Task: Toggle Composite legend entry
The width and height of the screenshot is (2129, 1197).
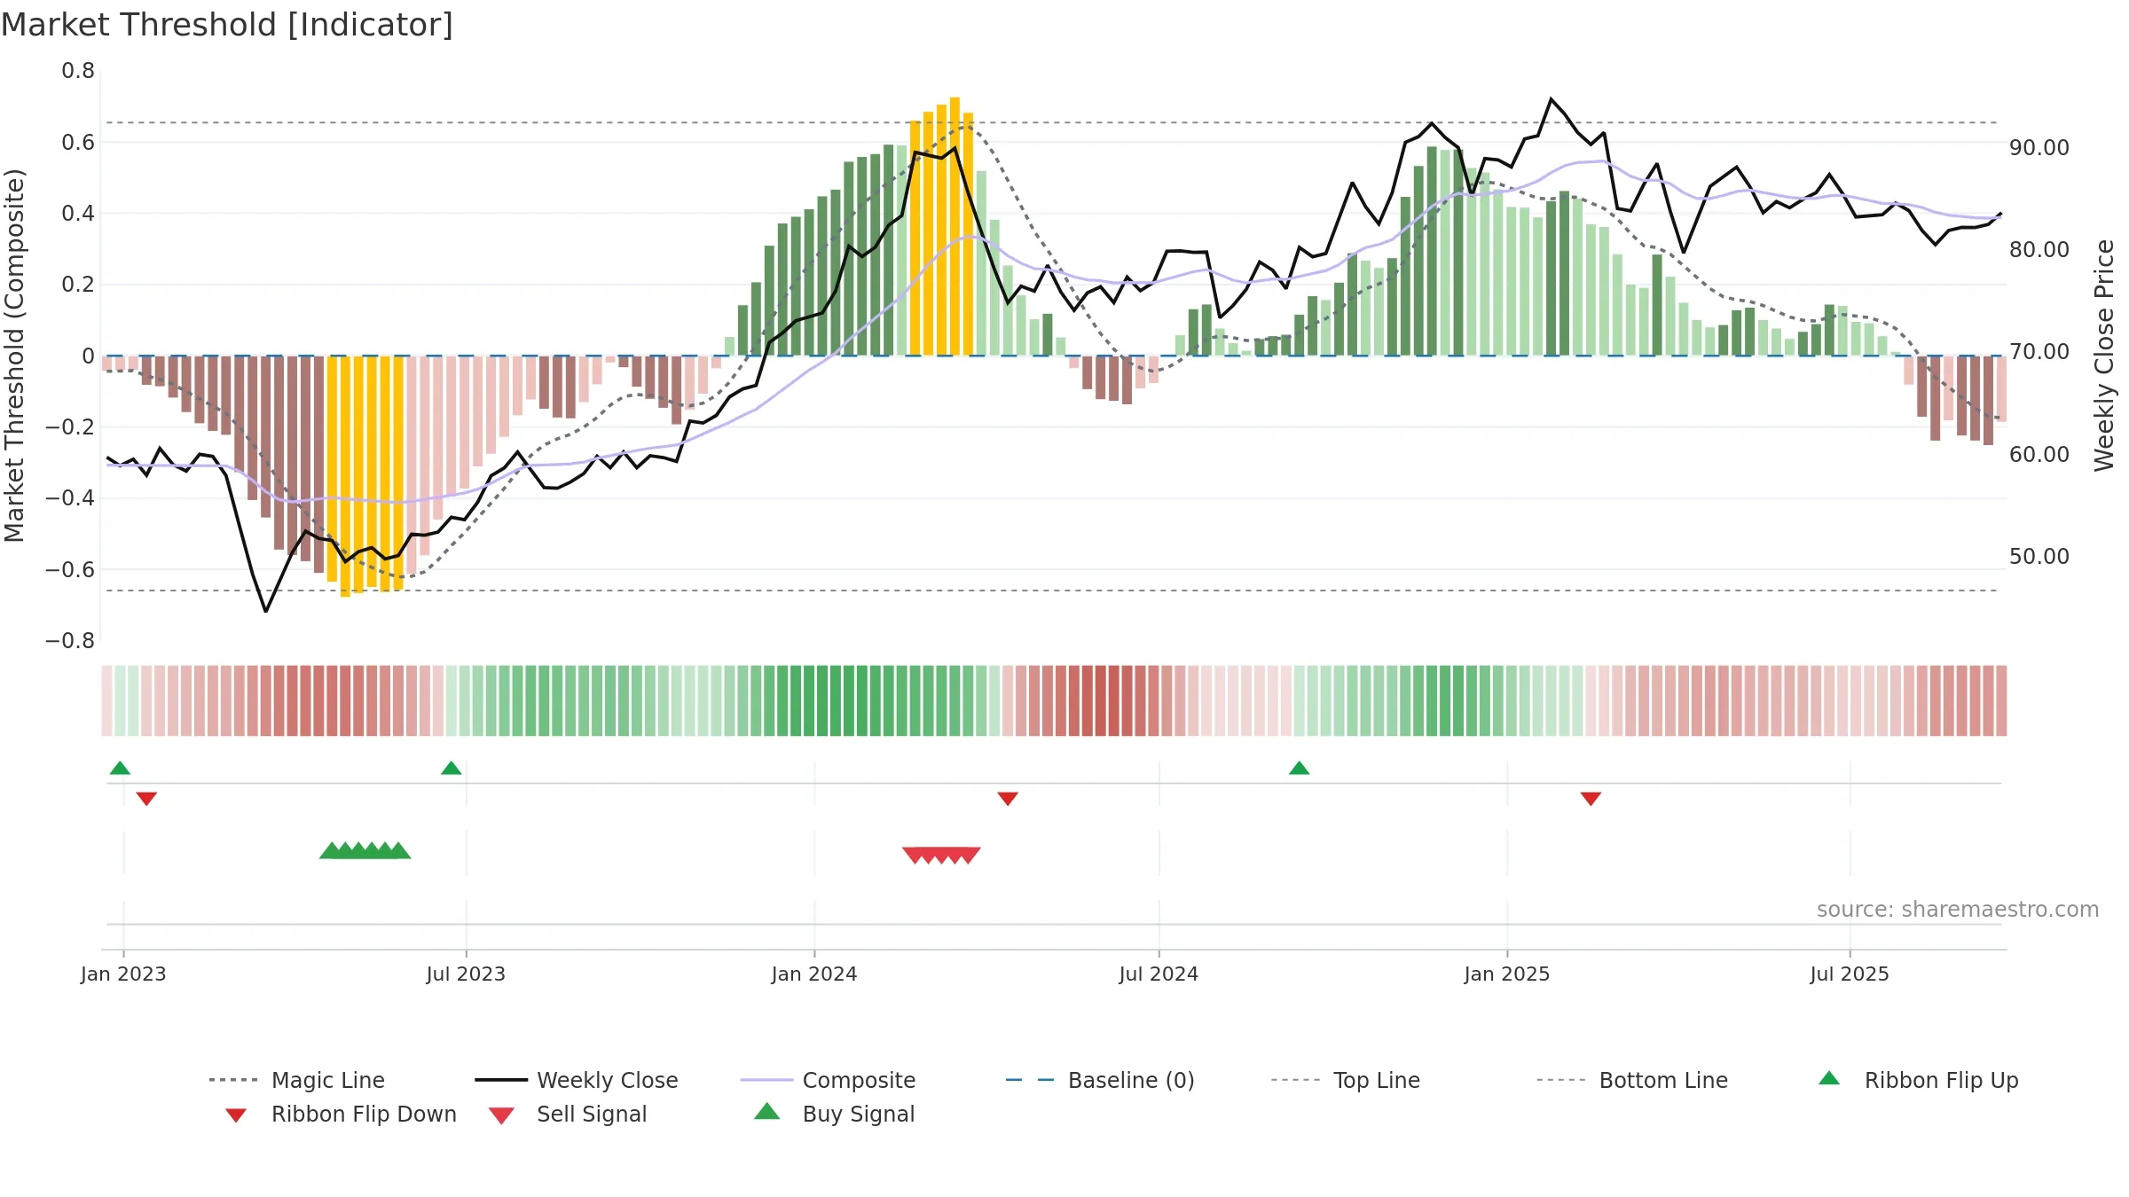Action: pyautogui.click(x=828, y=1080)
